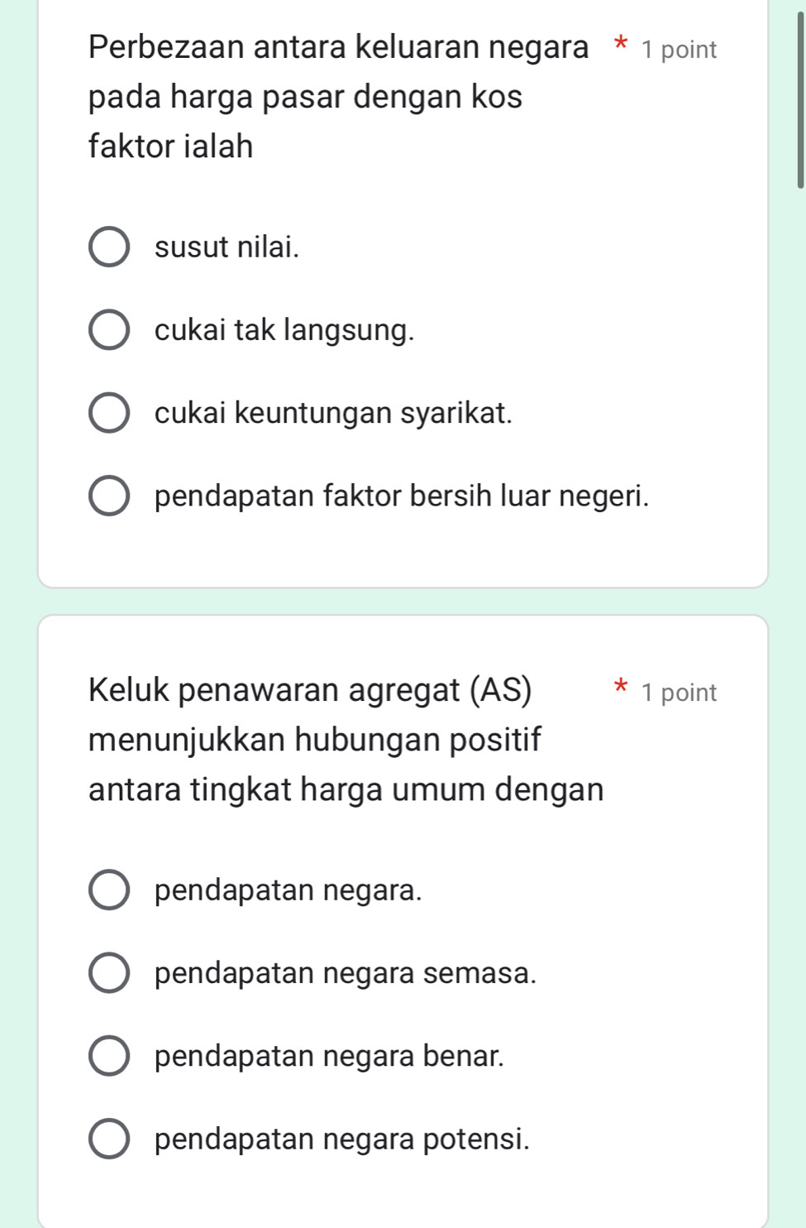Click the 'pendapatan negara benar.' label text

[329, 1056]
